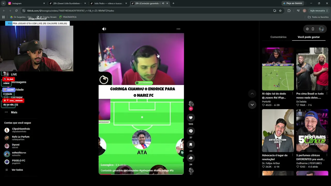Open the TikTok coins icon in header

pos(307,29)
